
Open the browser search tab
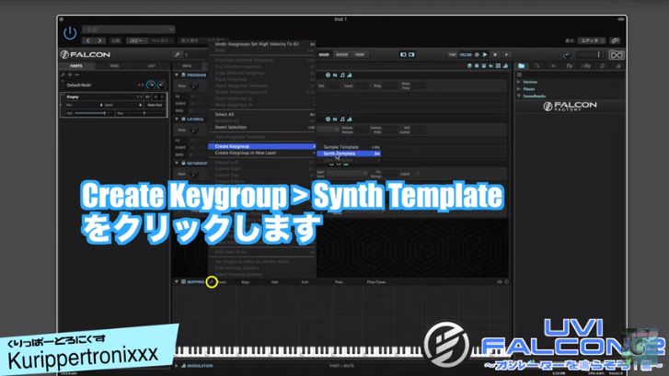click(537, 66)
